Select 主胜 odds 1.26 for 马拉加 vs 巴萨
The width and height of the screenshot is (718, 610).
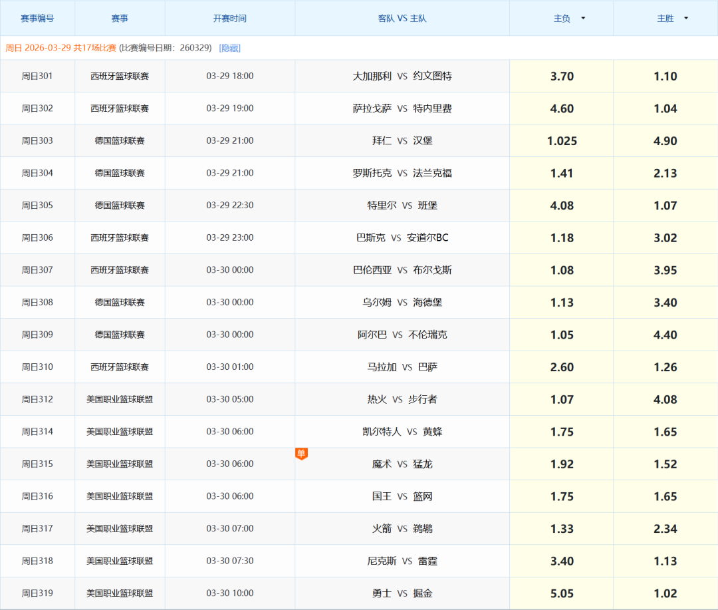click(x=665, y=367)
